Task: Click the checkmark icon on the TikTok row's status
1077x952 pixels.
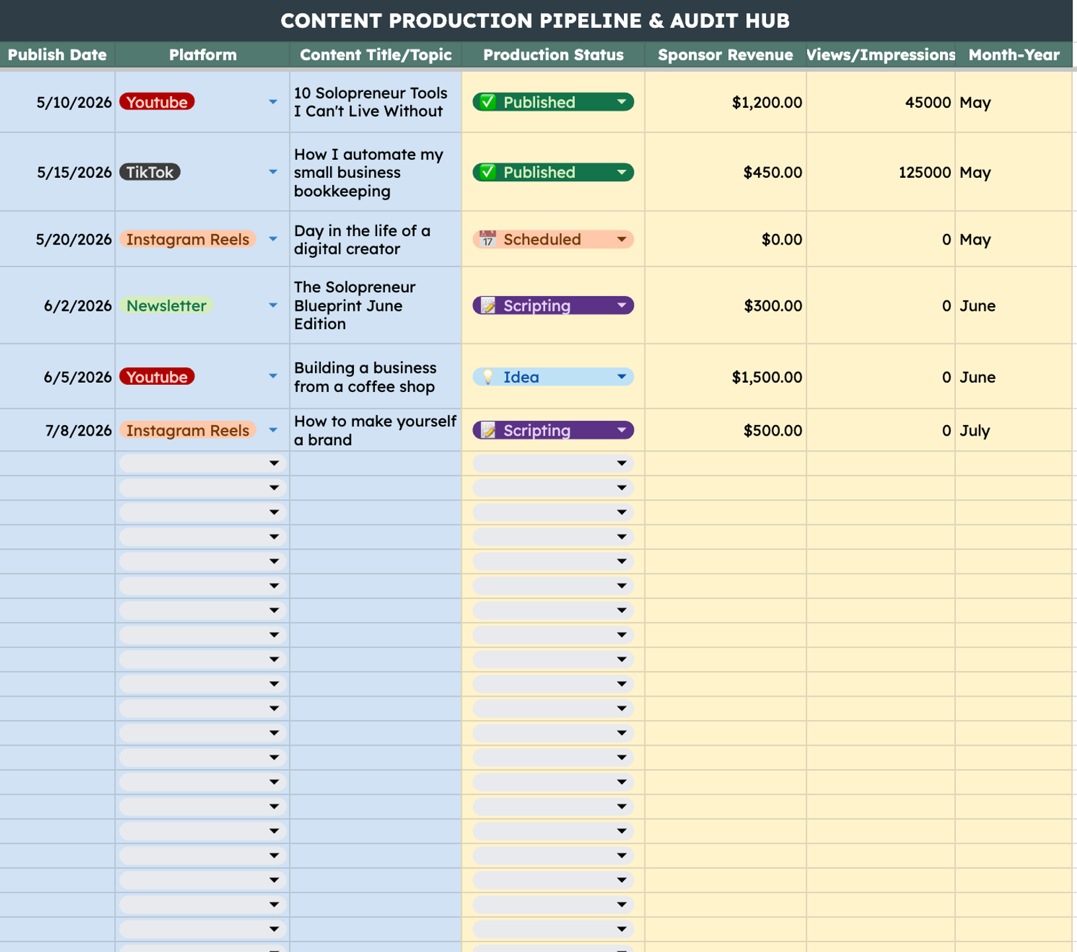Action: pos(488,172)
